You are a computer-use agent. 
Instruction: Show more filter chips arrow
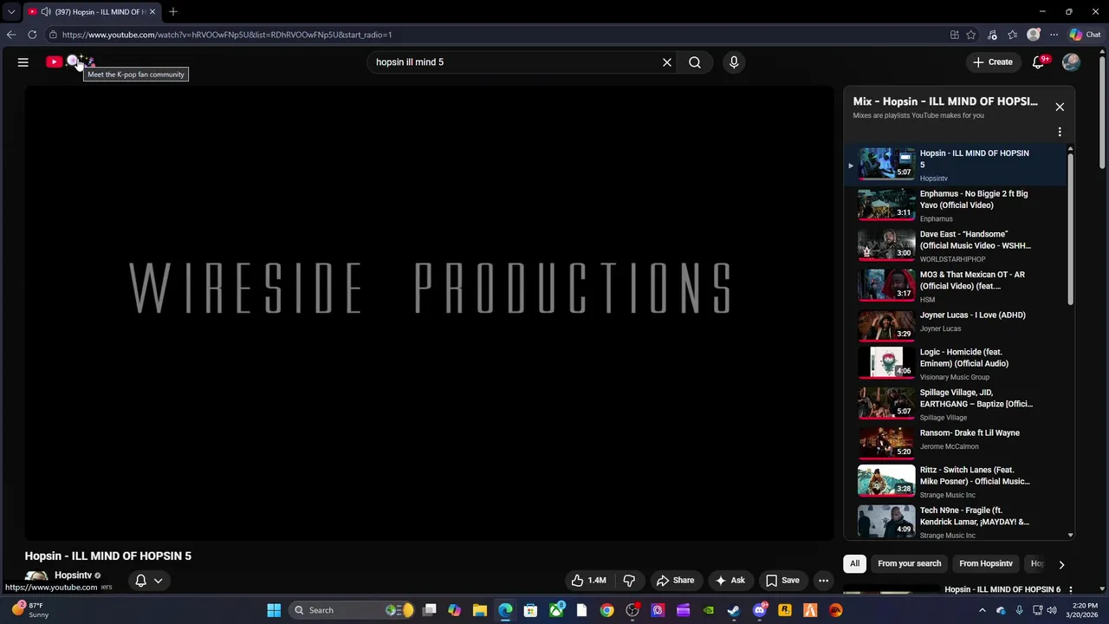[1061, 564]
